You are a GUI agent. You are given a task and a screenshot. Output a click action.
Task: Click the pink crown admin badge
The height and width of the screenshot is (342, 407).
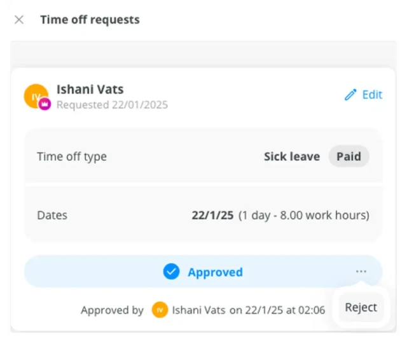tap(45, 104)
